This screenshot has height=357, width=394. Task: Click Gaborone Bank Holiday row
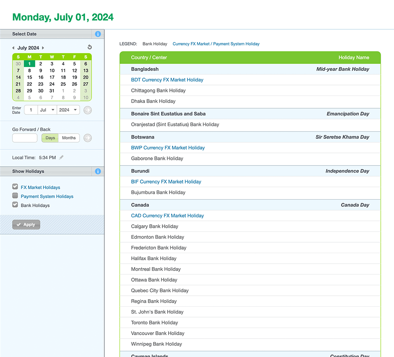pyautogui.click(x=250, y=159)
